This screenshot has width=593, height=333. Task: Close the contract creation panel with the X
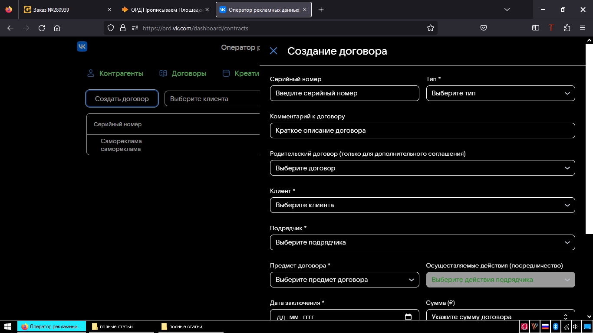pos(273,51)
